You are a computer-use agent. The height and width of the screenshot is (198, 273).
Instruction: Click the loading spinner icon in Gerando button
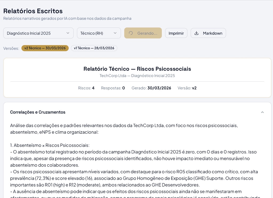coord(131,33)
